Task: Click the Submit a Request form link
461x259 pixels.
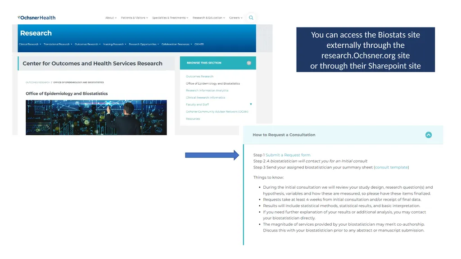Action: point(288,155)
